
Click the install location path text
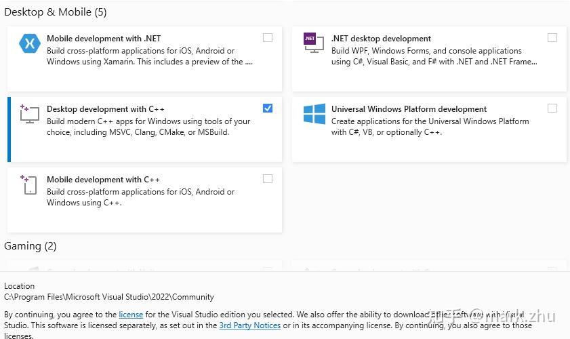108,297
